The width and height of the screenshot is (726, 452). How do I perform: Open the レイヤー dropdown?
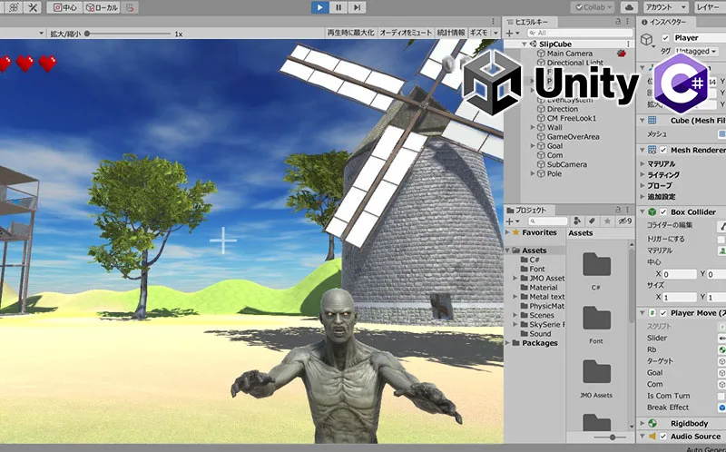(x=710, y=7)
